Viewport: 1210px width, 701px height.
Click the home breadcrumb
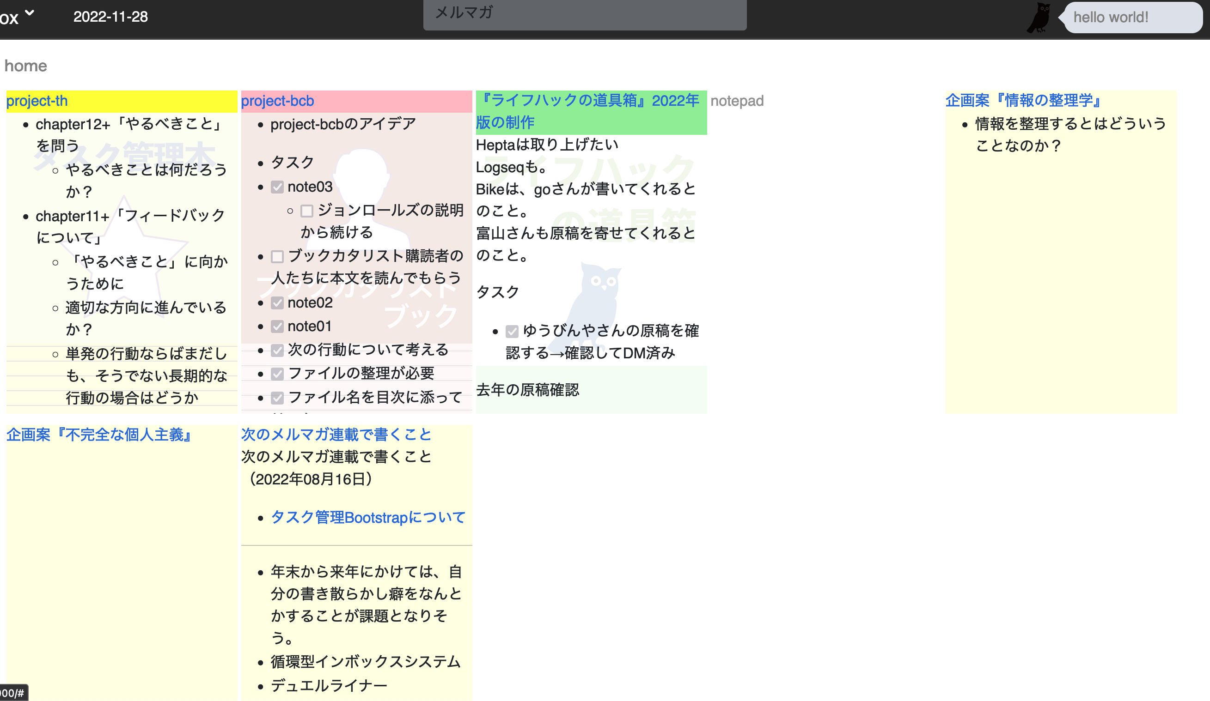point(25,66)
